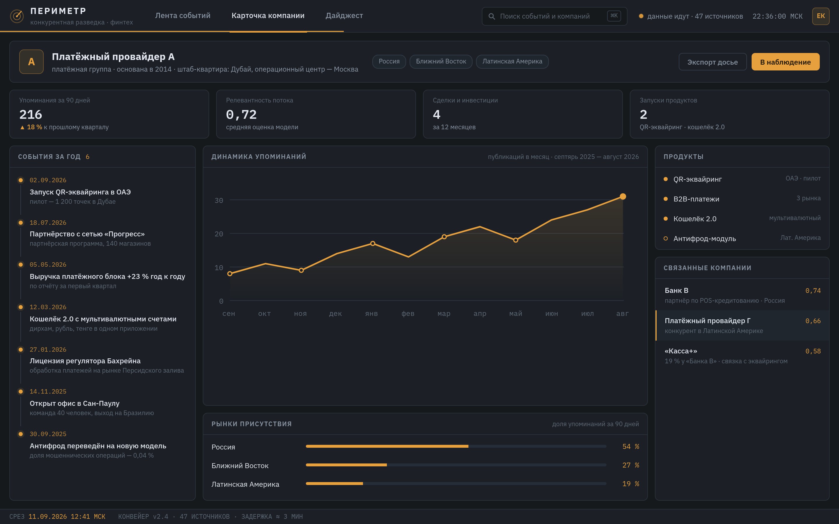Screen dimensions: 839x524
Task: Click the May data point on chart
Action: point(516,240)
